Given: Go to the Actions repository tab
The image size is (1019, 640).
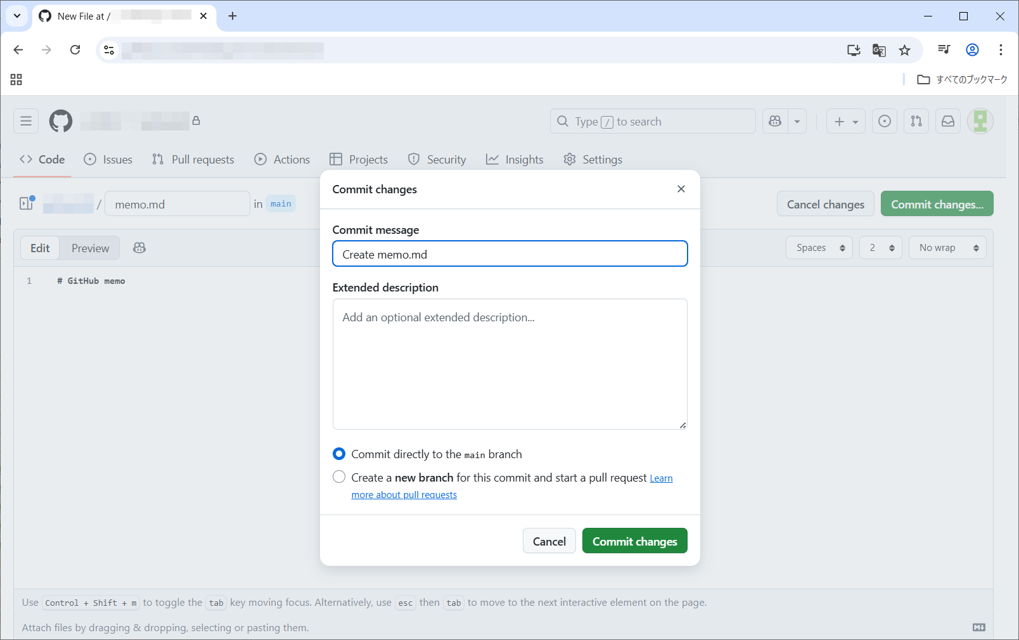Looking at the screenshot, I should [283, 160].
